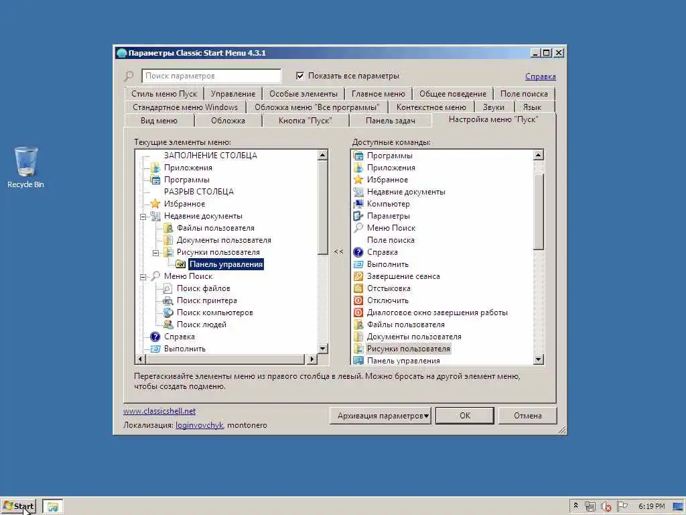Click the << add command button

tap(338, 252)
